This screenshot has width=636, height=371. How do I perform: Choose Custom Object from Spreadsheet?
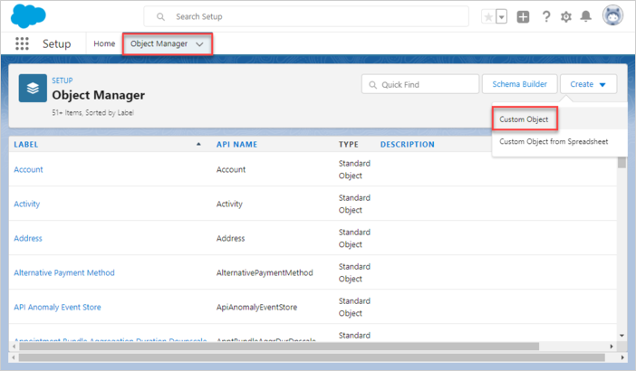(554, 141)
